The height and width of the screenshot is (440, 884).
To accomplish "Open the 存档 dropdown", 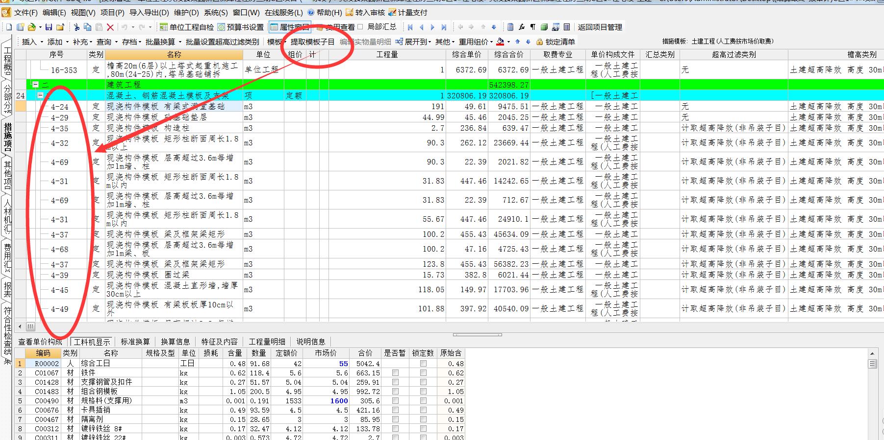I will pos(131,42).
